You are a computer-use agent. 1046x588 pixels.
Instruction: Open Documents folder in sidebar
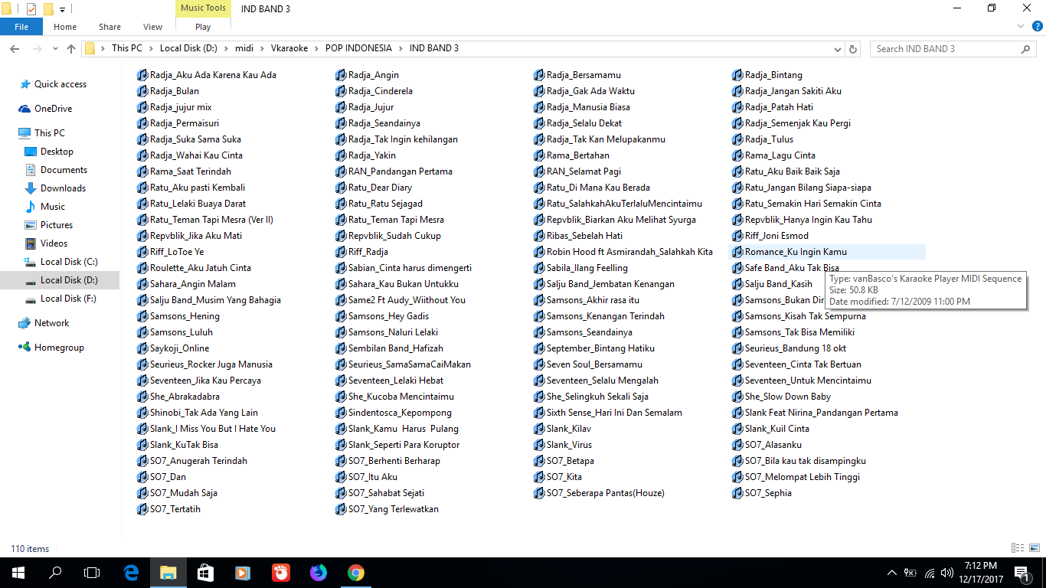point(64,170)
